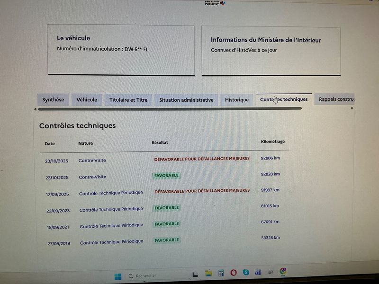
Task: Click the 91997 km mileage value
Action: pos(270,190)
